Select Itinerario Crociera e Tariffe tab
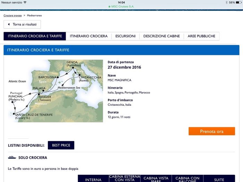Screen dimensions: 243x182 coord(35,36)
